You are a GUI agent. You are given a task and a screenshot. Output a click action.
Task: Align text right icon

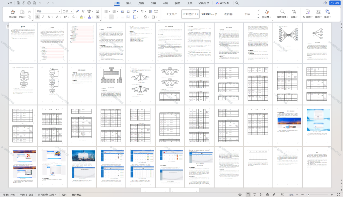[117, 17]
